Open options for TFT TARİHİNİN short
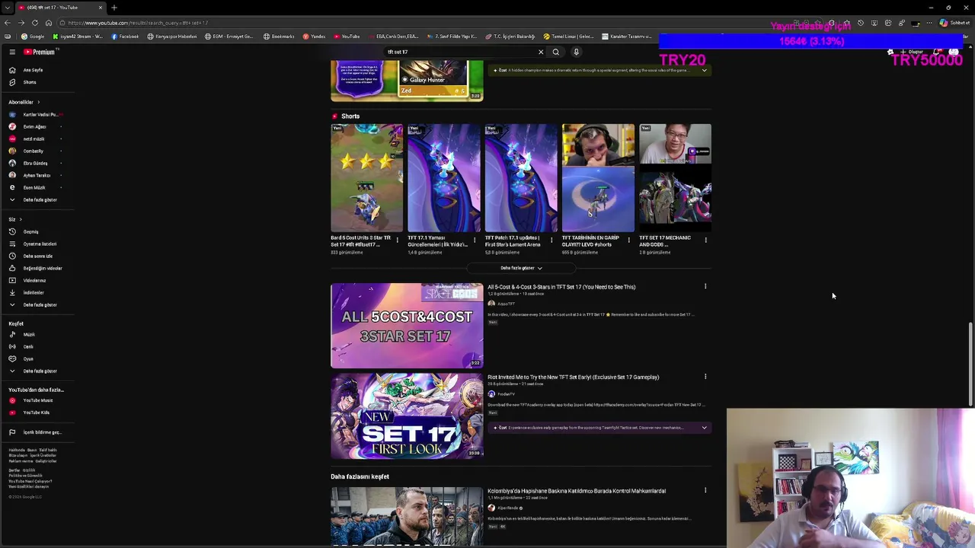 click(x=628, y=240)
